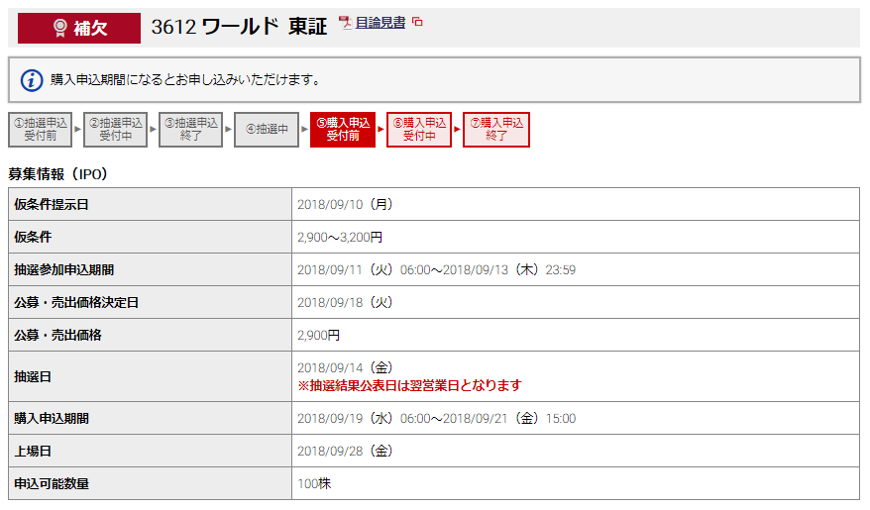Click the medal icon in the 補欠 badge
This screenshot has height=510, width=870.
pyautogui.click(x=59, y=28)
